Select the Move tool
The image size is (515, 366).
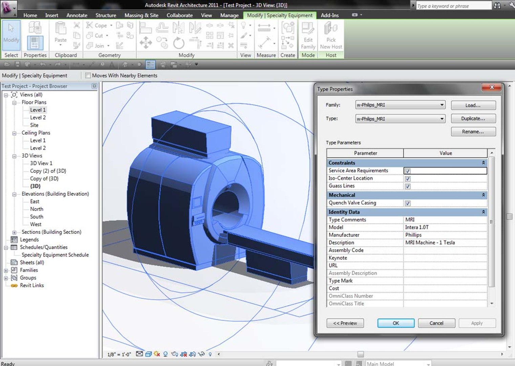point(146,43)
